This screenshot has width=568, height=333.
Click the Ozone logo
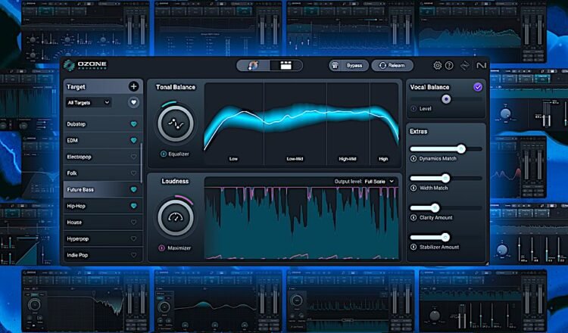pyautogui.click(x=85, y=65)
